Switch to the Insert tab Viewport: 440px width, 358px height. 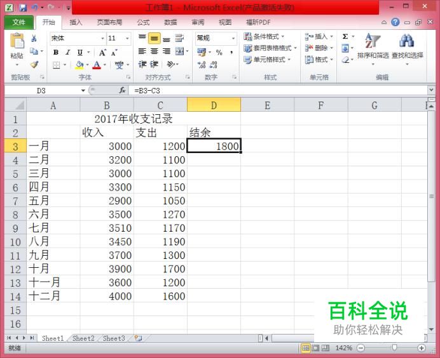pos(76,22)
